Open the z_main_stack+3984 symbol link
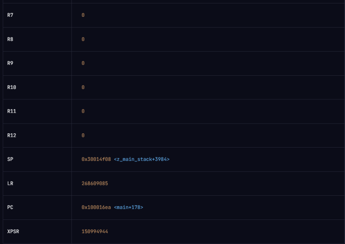Image resolution: width=345 pixels, height=244 pixels. click(x=142, y=159)
